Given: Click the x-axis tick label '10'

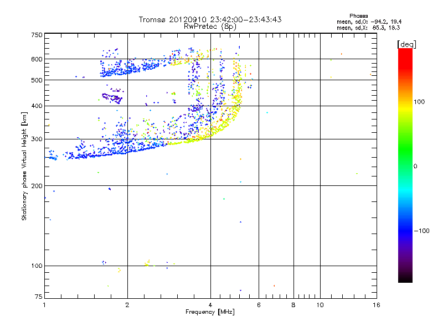Looking at the screenshot, I should coord(320,305).
